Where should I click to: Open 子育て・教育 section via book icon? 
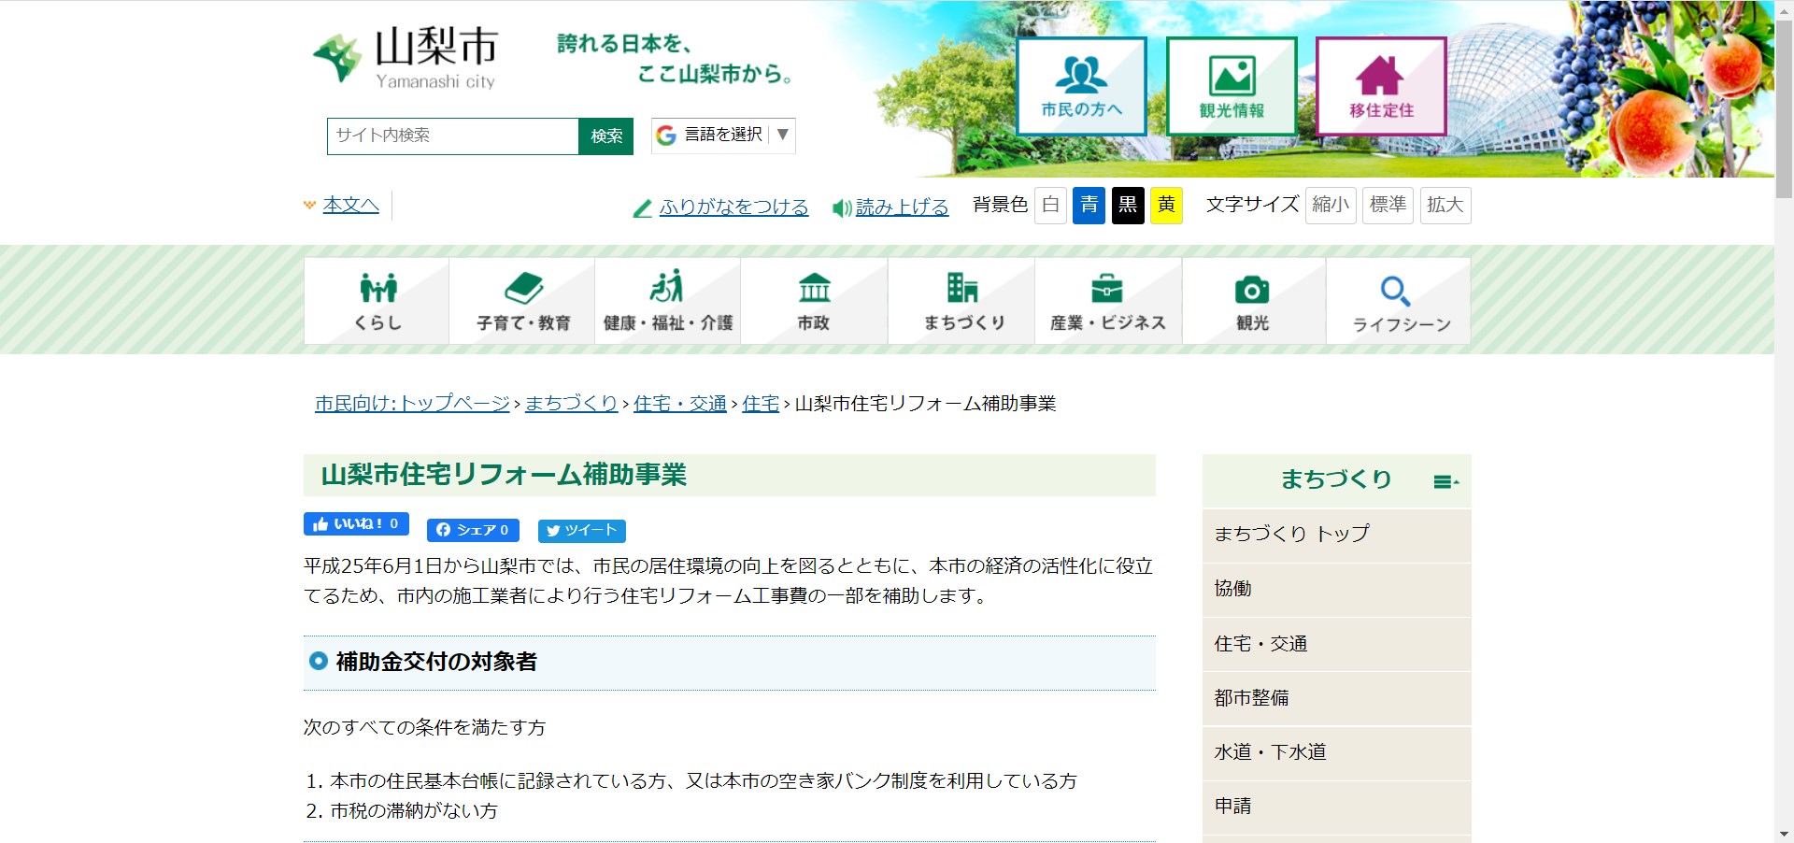coord(522,288)
